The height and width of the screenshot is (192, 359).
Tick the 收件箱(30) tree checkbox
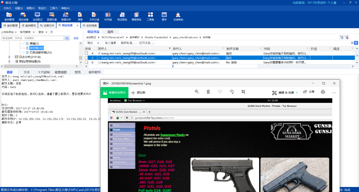tap(24, 48)
